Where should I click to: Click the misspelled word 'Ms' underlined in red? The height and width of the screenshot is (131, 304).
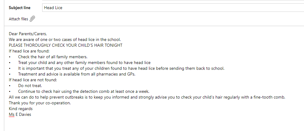click(x=12, y=115)
